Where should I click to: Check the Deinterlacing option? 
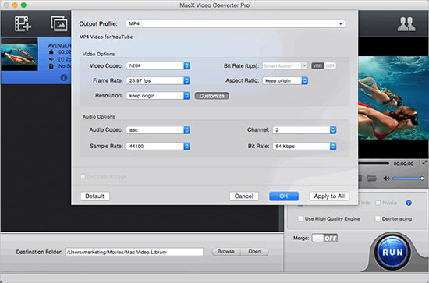coord(378,218)
